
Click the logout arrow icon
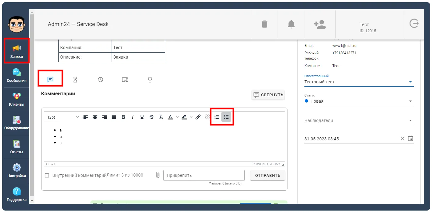pos(414,24)
